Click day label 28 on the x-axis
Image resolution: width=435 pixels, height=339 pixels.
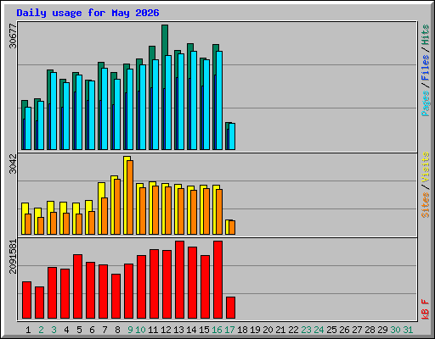370,330
